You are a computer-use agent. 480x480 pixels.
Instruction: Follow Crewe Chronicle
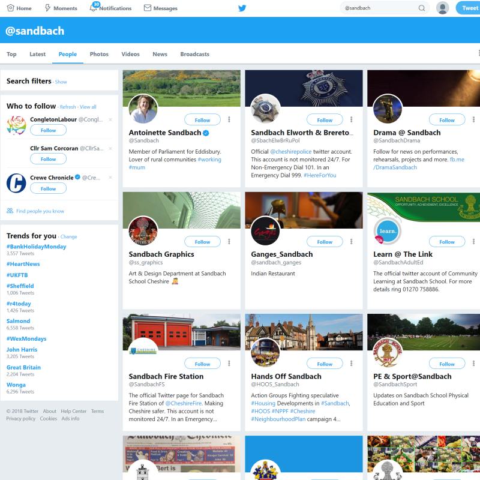48,188
